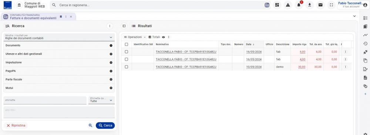Open nominativo link in the 6,00 row
Image resolution: width=370 pixels, height=135 pixels.
(x=186, y=52)
